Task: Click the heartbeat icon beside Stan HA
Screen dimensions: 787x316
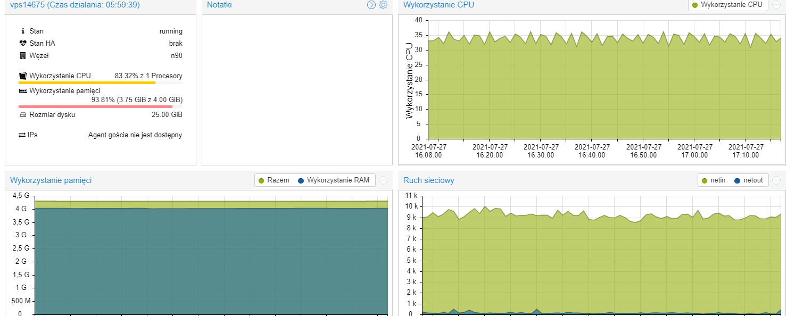Action: [x=23, y=44]
